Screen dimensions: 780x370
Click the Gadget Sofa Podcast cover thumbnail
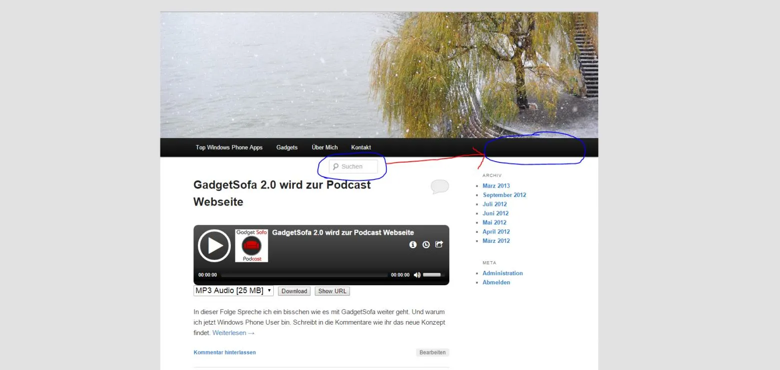251,245
